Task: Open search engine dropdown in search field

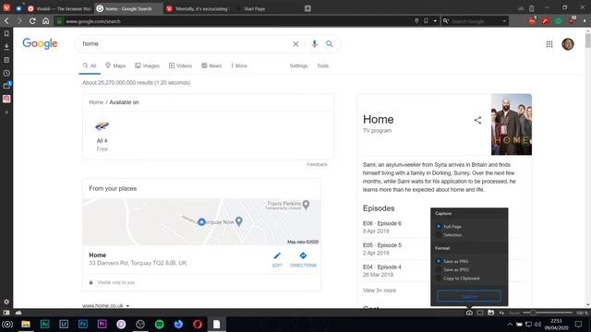Action: pos(504,21)
